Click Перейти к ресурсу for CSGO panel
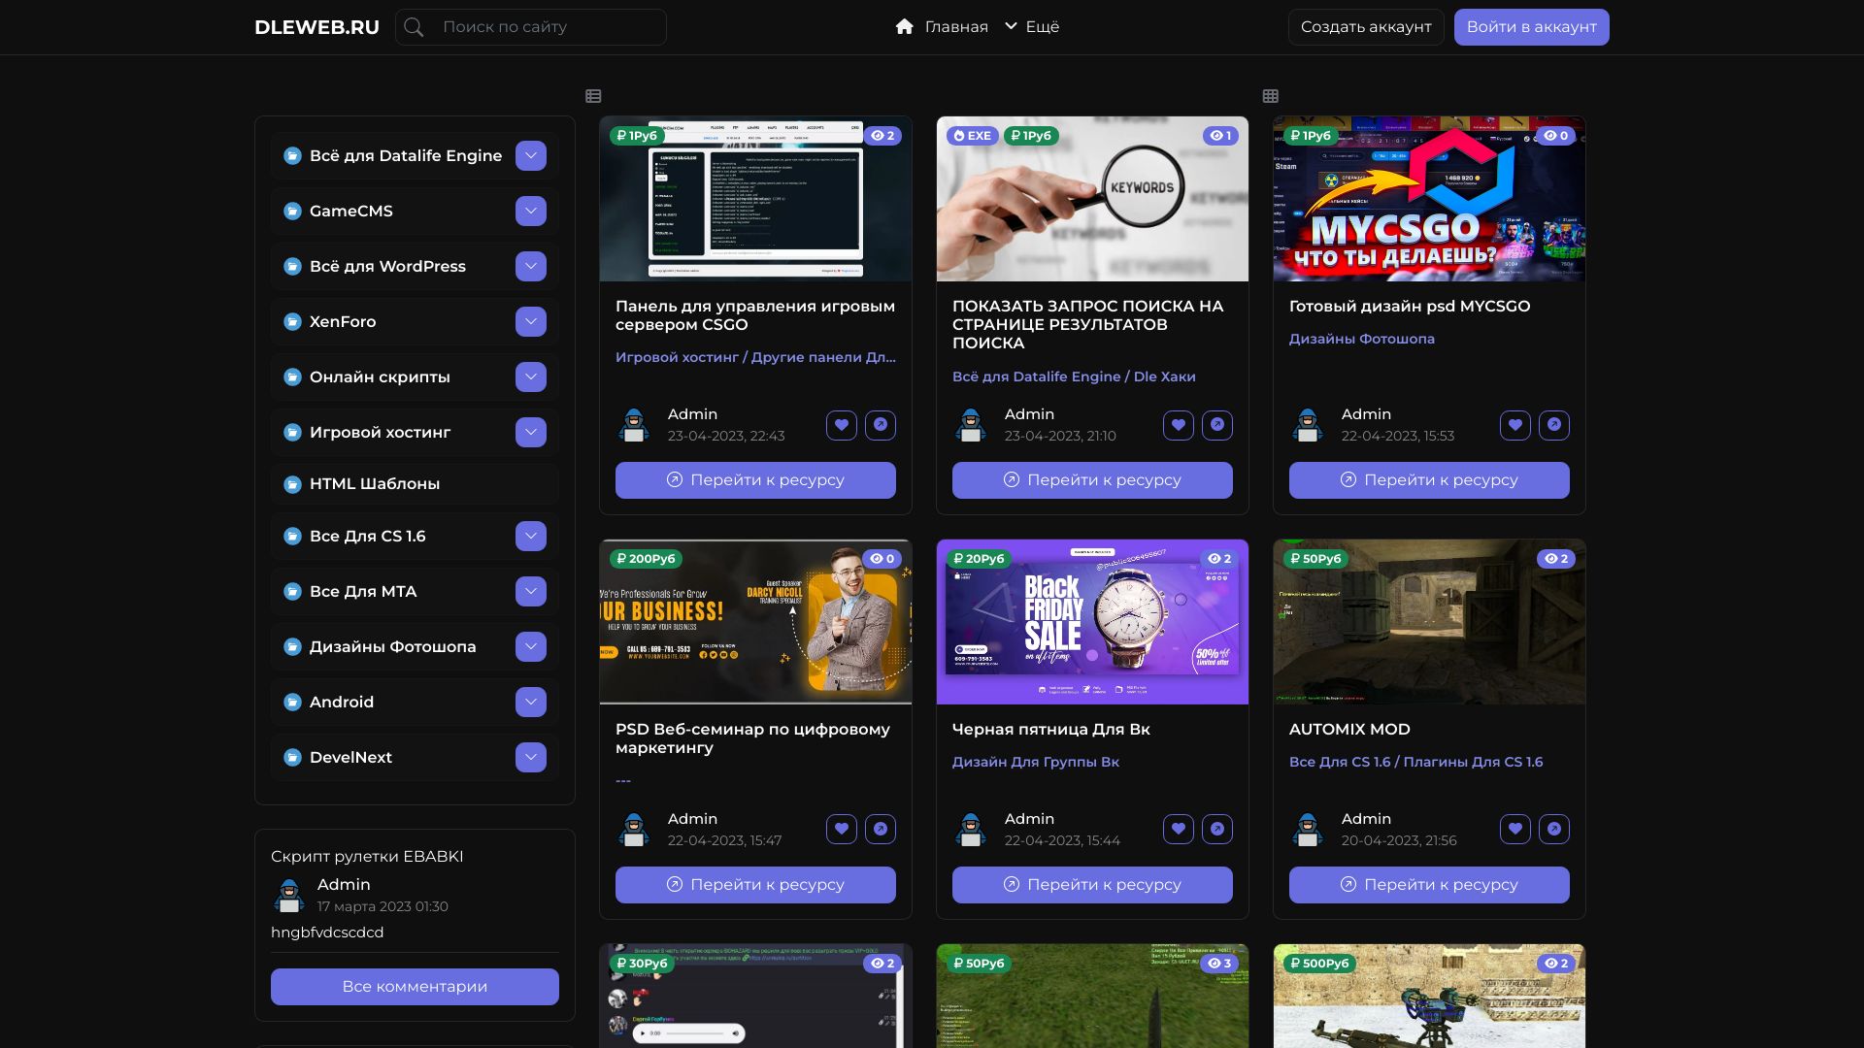The image size is (1864, 1048). pyautogui.click(x=755, y=480)
